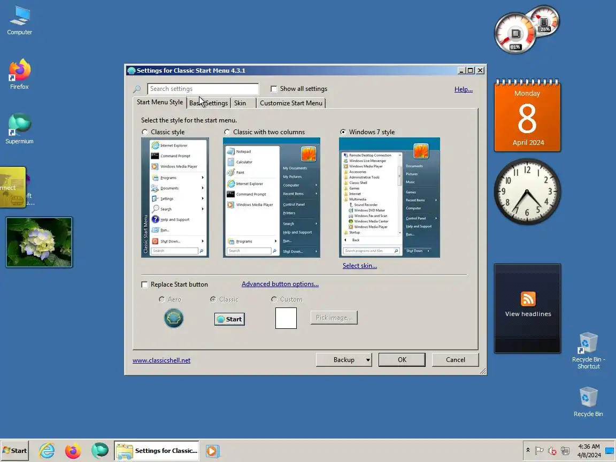Open the Help... link
This screenshot has width=616, height=462.
click(x=464, y=89)
